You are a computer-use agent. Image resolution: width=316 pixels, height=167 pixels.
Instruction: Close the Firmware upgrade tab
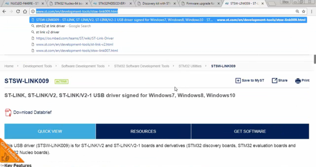coord(218,3)
